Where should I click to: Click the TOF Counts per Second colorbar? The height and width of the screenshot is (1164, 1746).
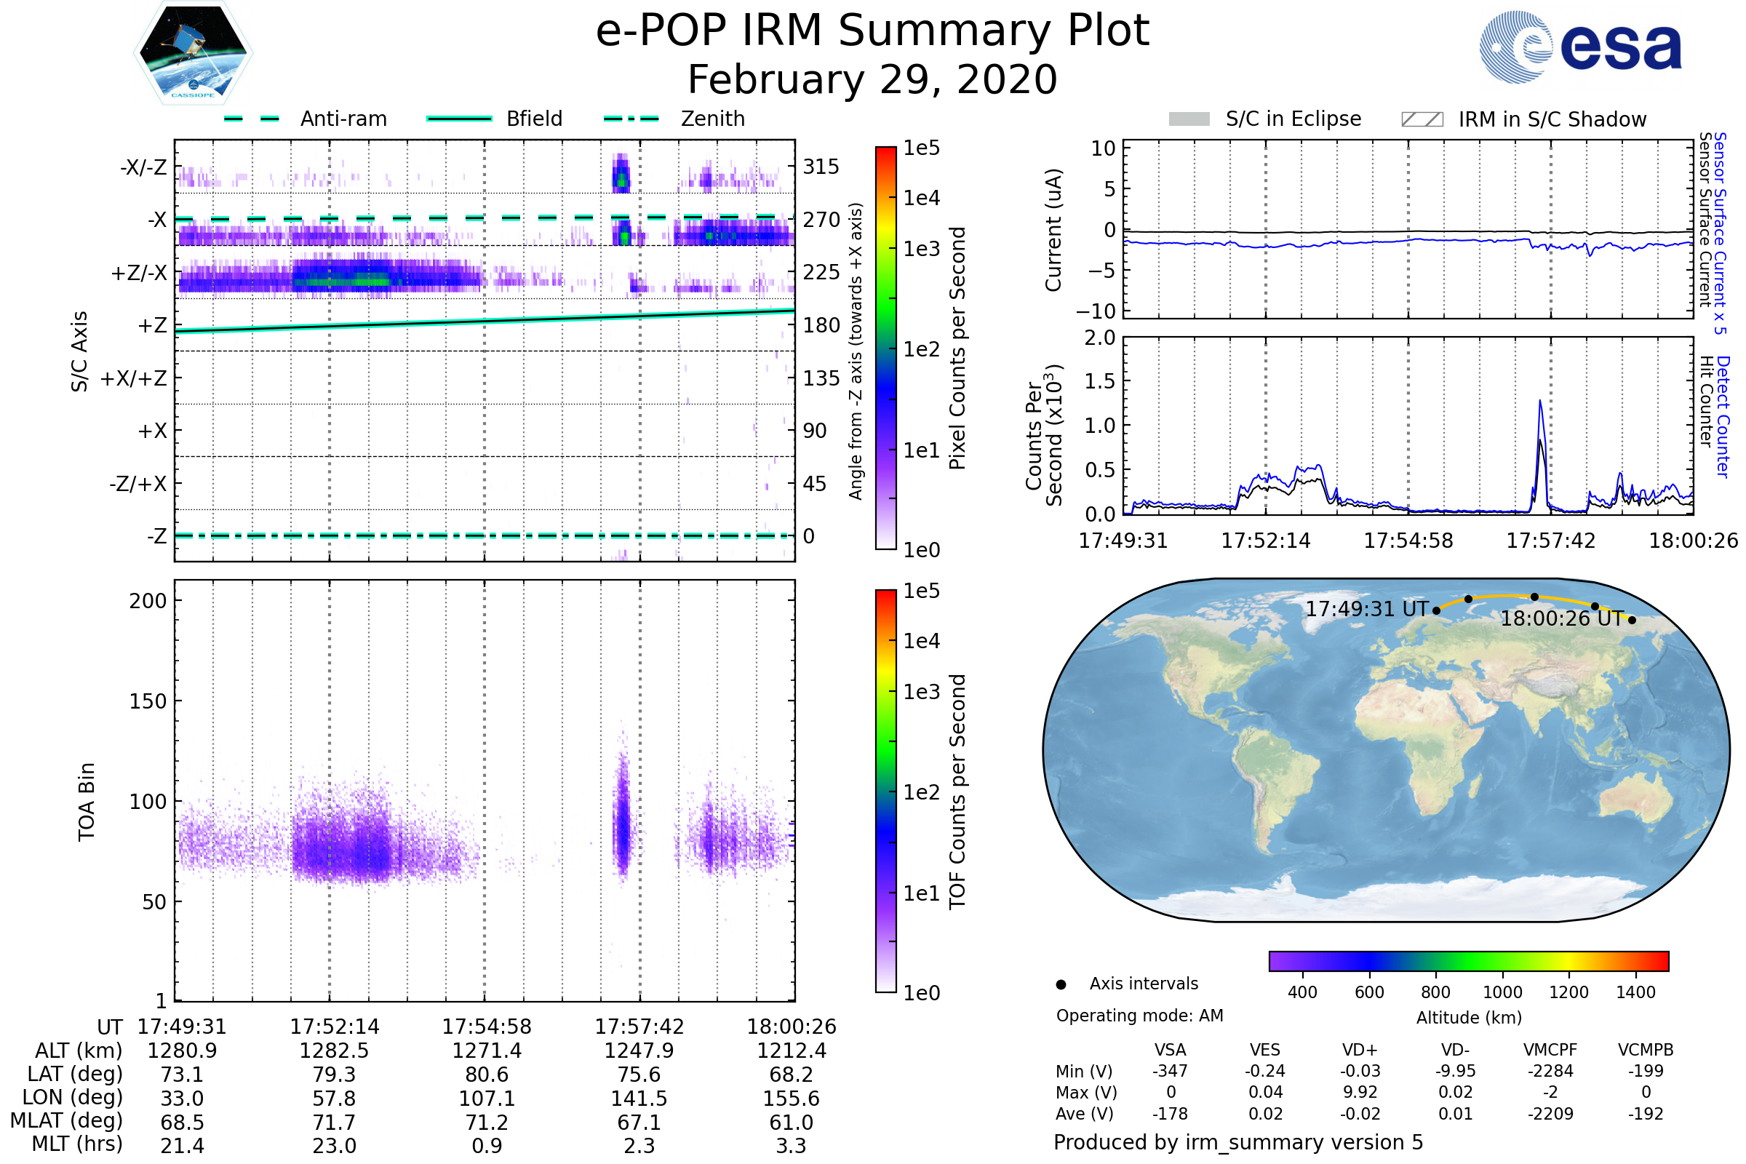point(885,791)
